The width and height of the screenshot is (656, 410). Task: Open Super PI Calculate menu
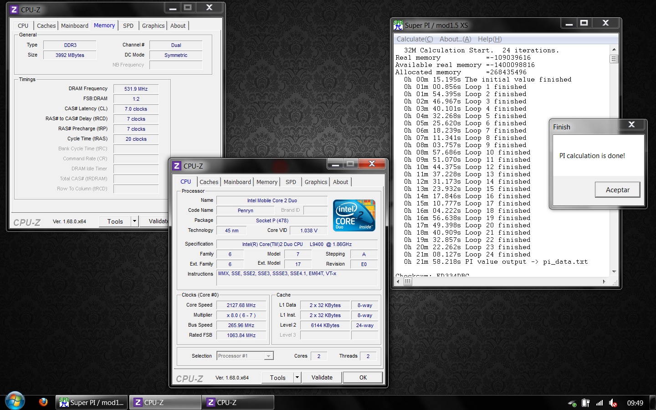tap(415, 39)
